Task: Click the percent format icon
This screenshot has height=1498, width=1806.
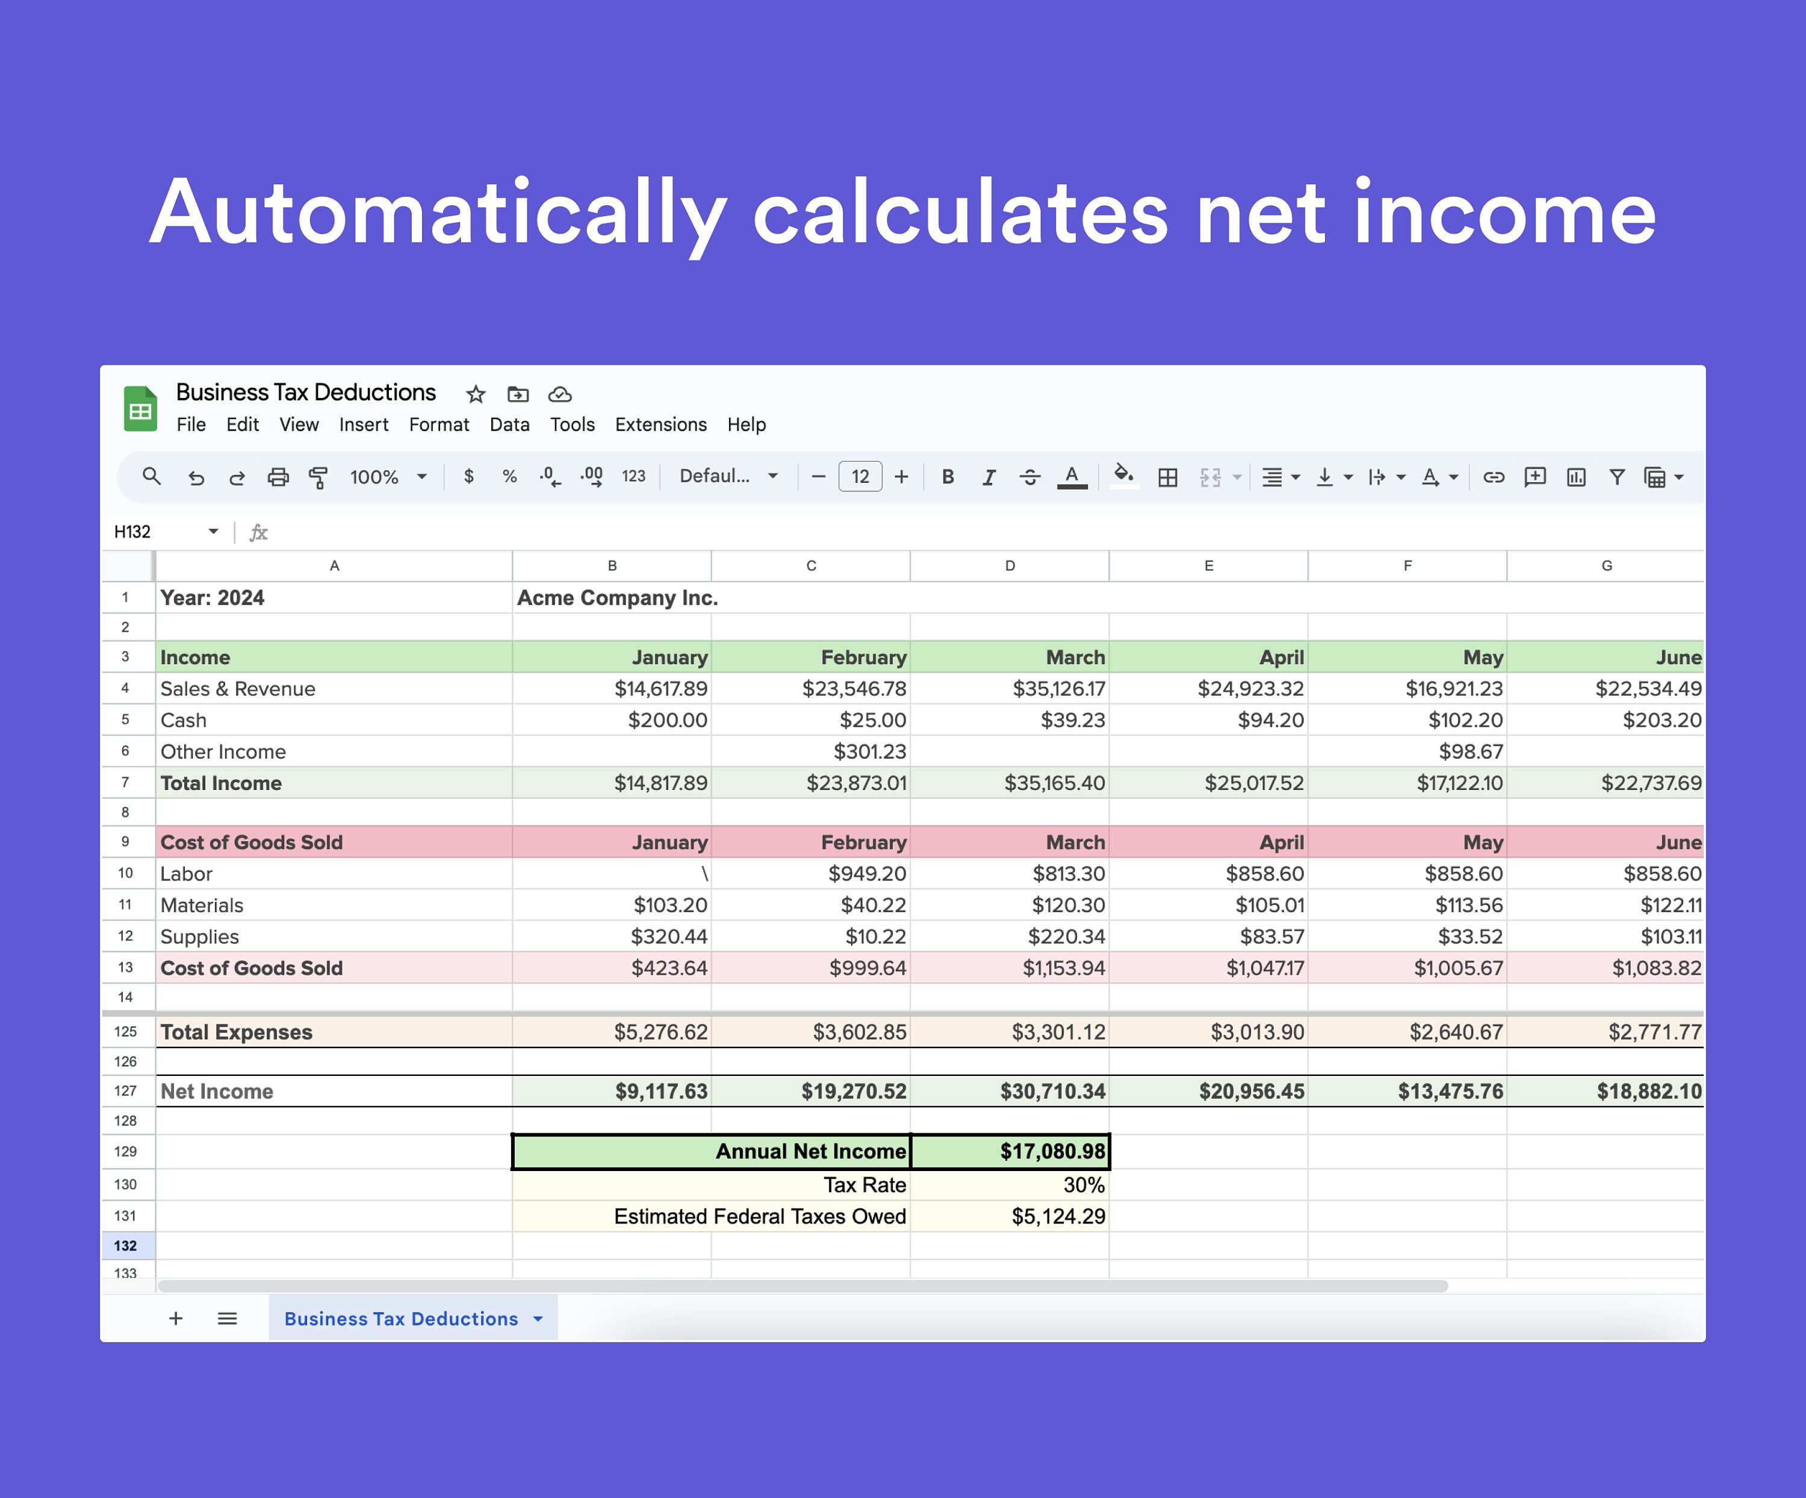Action: 509,476
